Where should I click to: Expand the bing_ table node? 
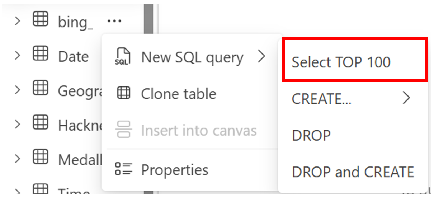pos(17,21)
